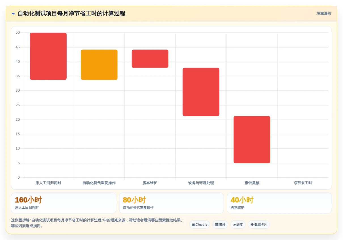Click the description paragraph starting 这张图拆解

tap(97, 223)
